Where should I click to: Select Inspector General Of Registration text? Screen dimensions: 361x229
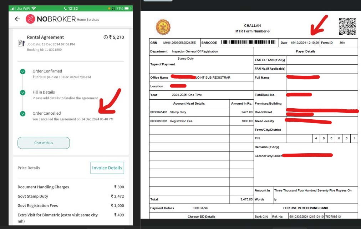[x=195, y=51]
